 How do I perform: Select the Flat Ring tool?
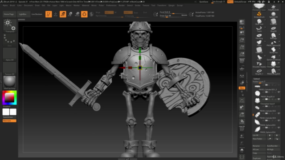259,36
